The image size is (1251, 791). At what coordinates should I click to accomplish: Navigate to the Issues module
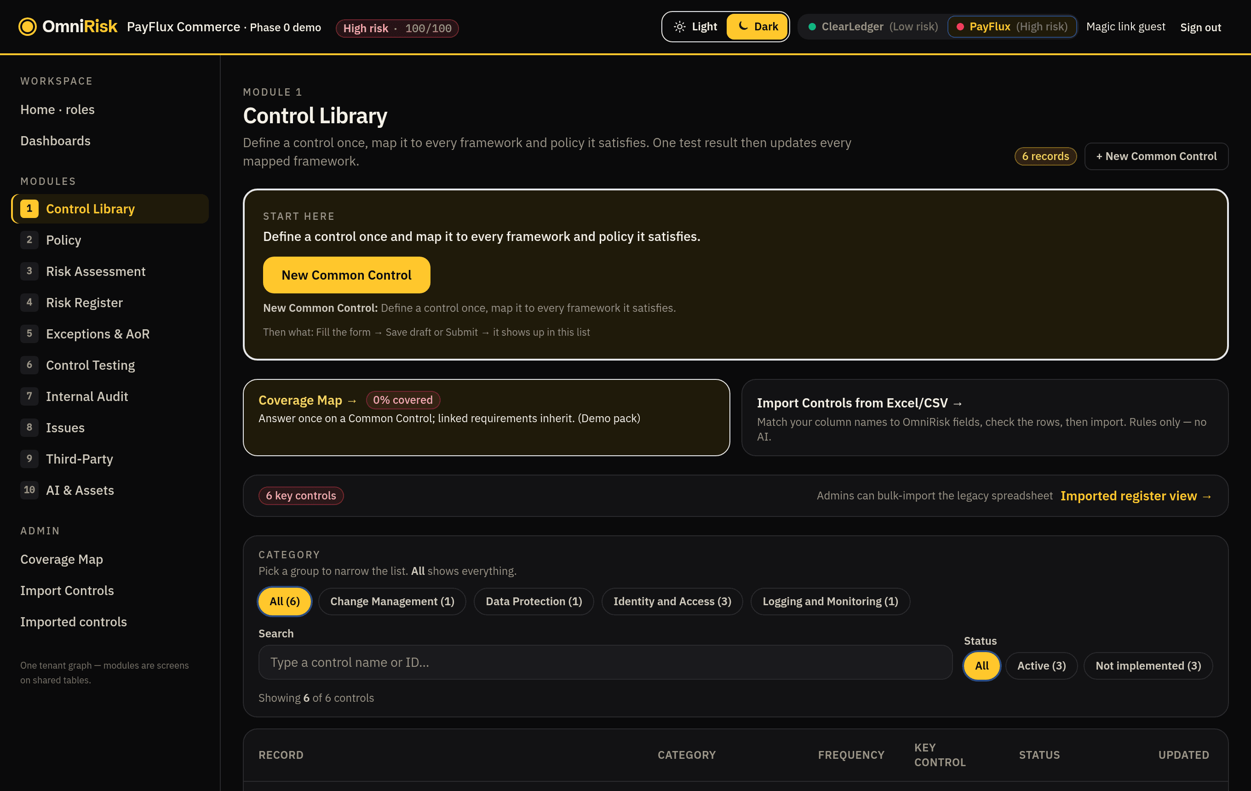[109, 427]
